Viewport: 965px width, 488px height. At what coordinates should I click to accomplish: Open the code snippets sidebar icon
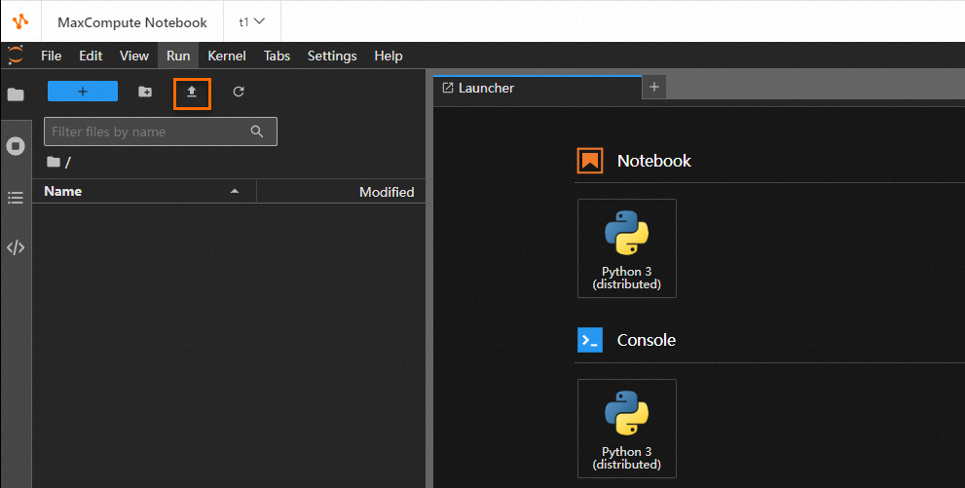pos(16,247)
